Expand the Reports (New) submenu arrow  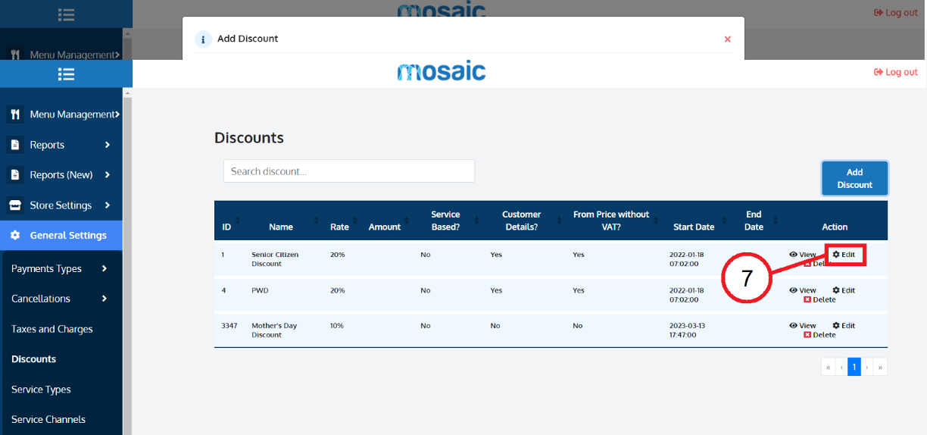[108, 175]
